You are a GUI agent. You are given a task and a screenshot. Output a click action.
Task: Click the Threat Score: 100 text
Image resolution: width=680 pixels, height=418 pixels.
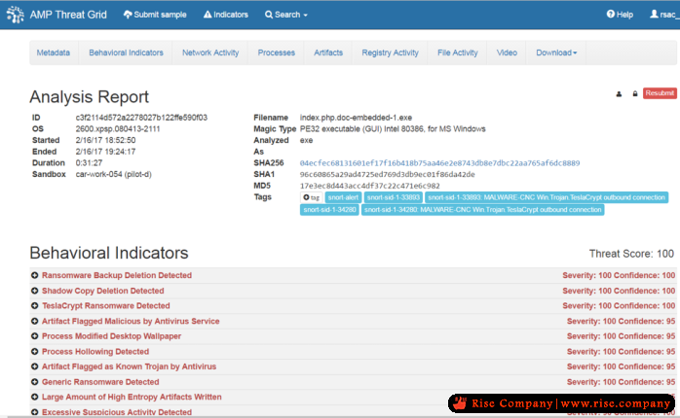[x=631, y=254]
